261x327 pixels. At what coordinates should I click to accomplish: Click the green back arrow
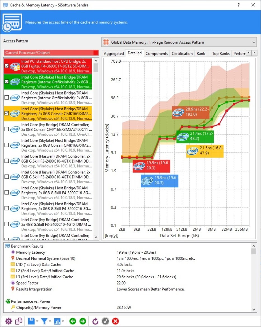pos(73,321)
